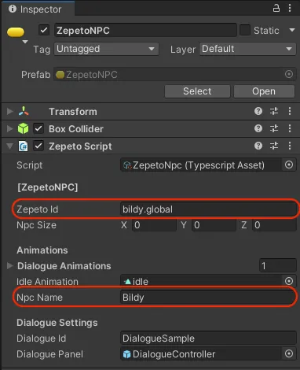Open the yellow GameObject icon picker
The image size is (300, 370).
(x=16, y=32)
